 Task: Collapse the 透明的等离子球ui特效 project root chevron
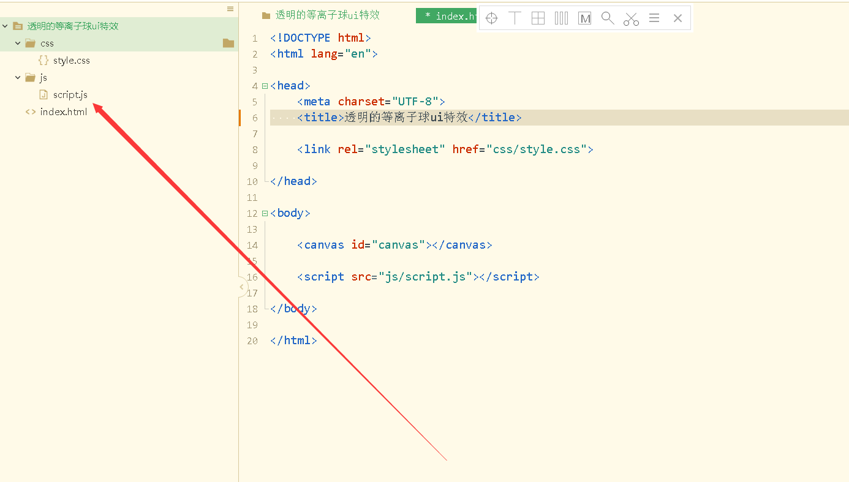point(5,26)
